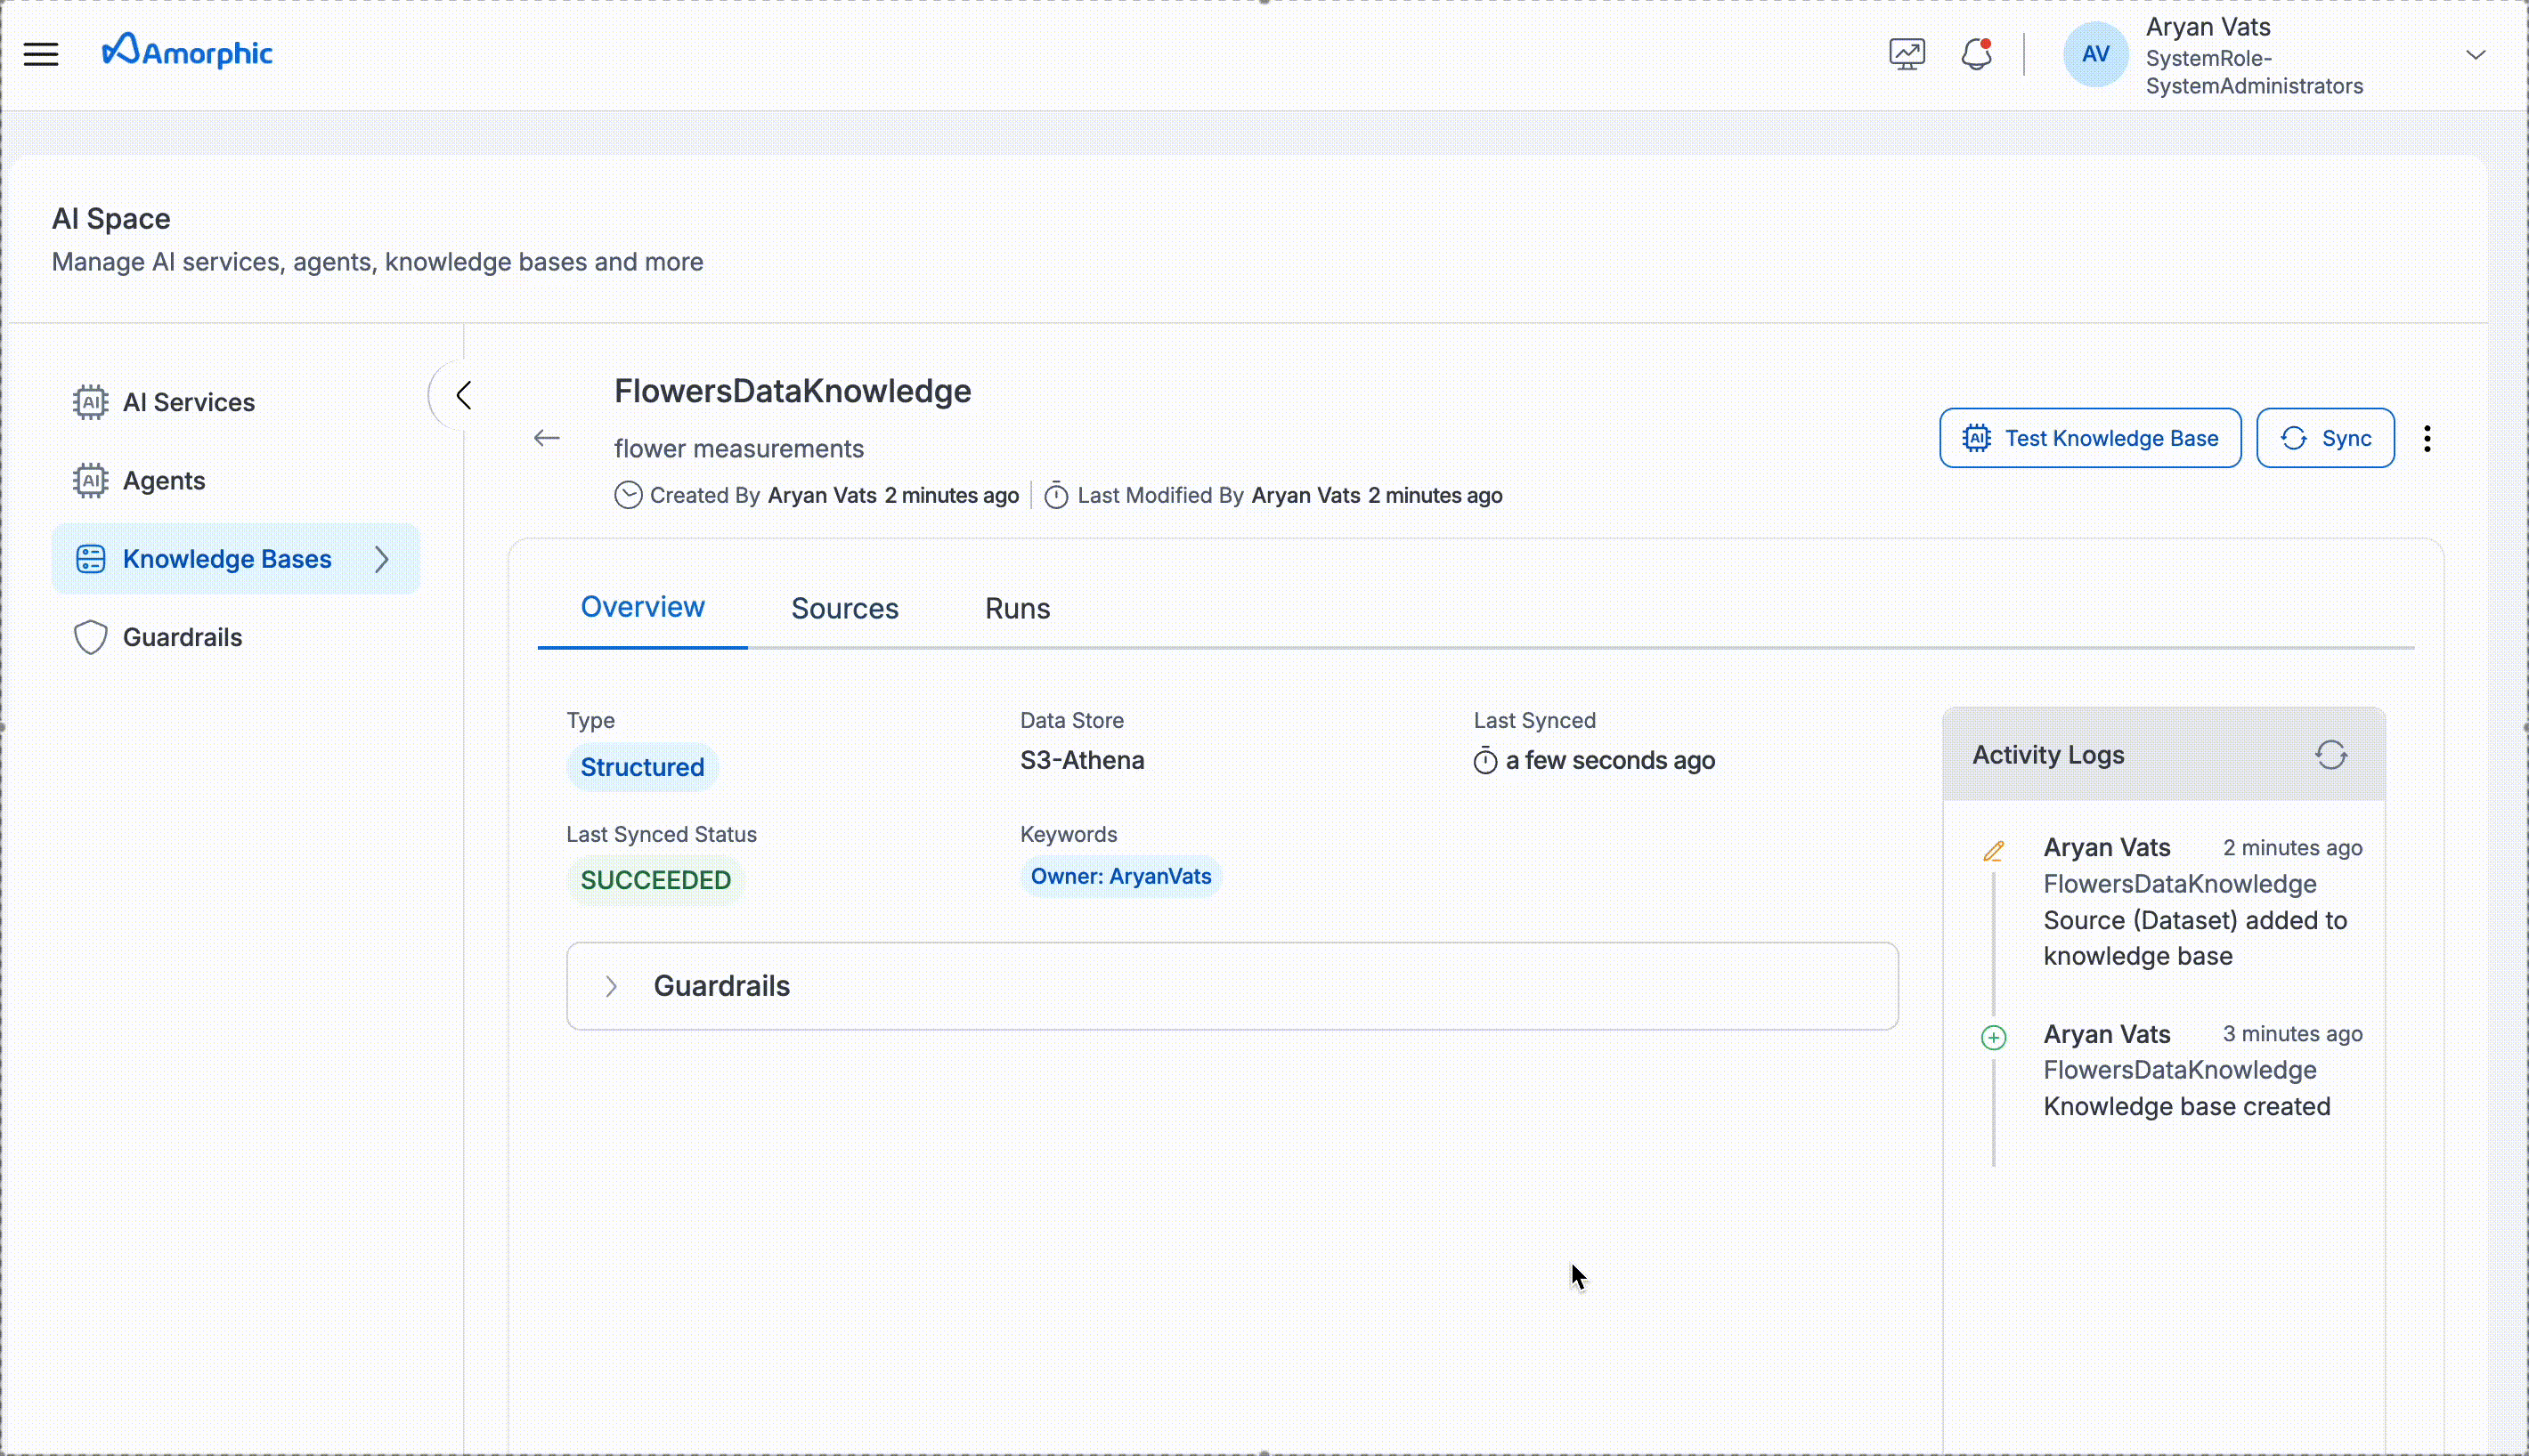
Task: Collapse the sidebar with the left chevron
Action: click(x=462, y=395)
